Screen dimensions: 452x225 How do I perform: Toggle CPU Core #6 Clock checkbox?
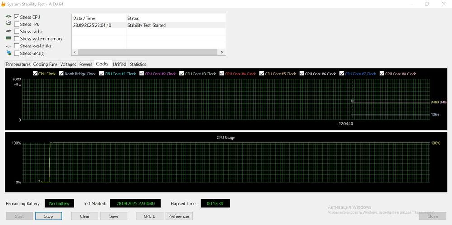302,74
